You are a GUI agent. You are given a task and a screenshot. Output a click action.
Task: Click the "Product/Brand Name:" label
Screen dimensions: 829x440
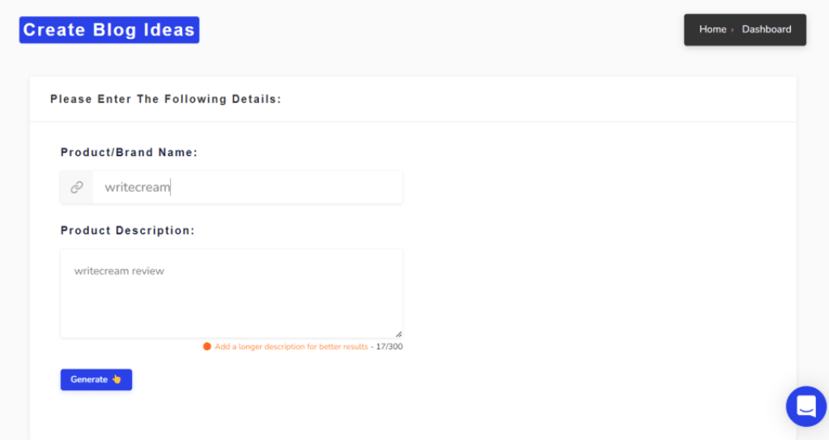tap(129, 152)
